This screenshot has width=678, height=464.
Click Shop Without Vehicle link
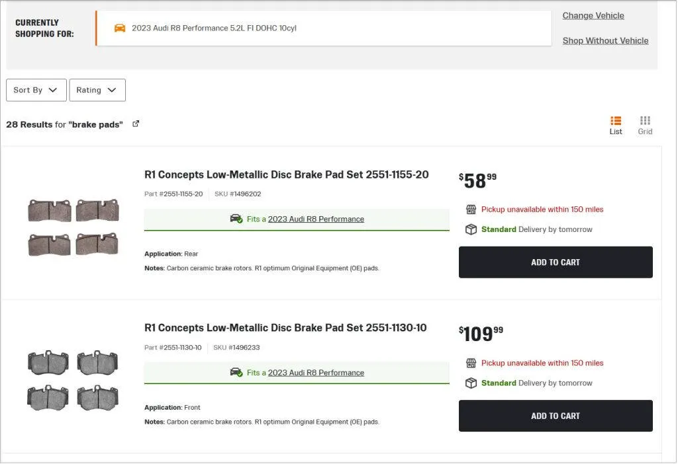605,40
